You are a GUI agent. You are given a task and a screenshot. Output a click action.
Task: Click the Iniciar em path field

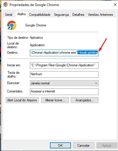(64, 65)
